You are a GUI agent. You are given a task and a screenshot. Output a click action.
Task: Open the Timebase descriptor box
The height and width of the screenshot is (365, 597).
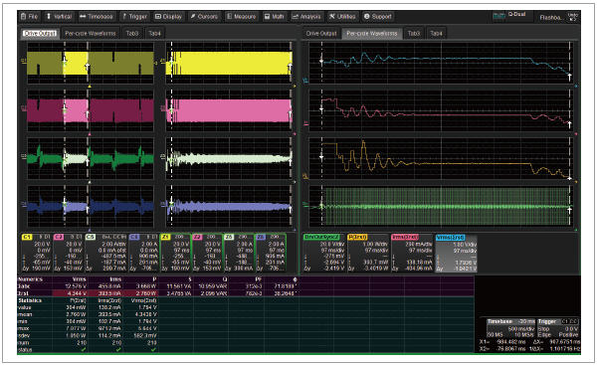coord(510,328)
